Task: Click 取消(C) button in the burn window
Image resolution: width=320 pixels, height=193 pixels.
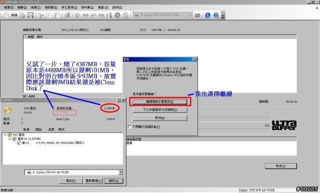Action: (x=281, y=166)
